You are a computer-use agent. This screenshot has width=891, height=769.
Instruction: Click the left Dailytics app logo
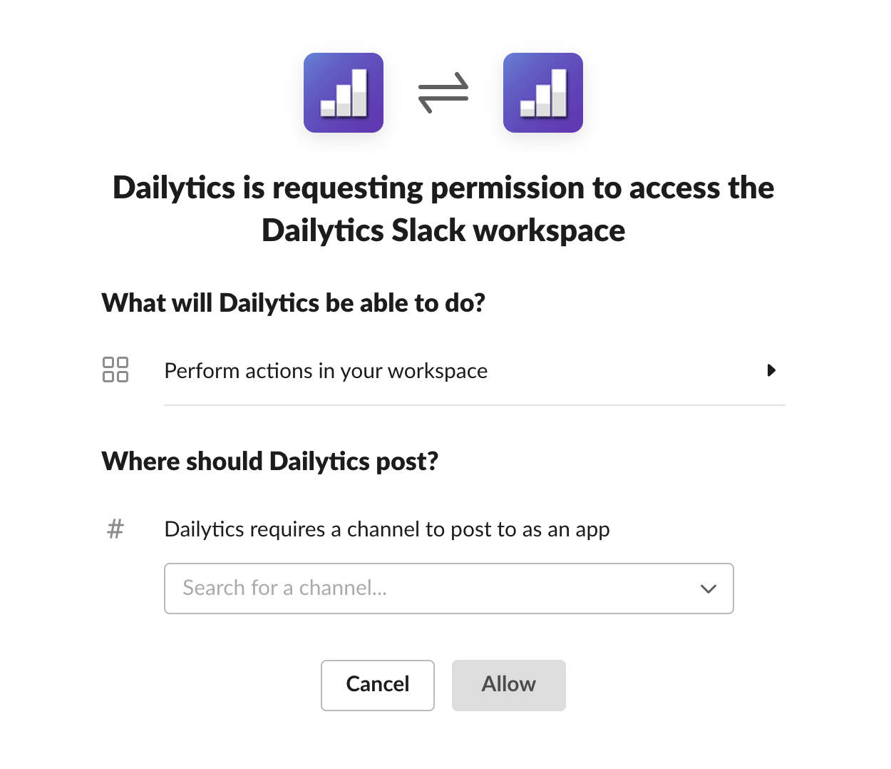click(344, 93)
